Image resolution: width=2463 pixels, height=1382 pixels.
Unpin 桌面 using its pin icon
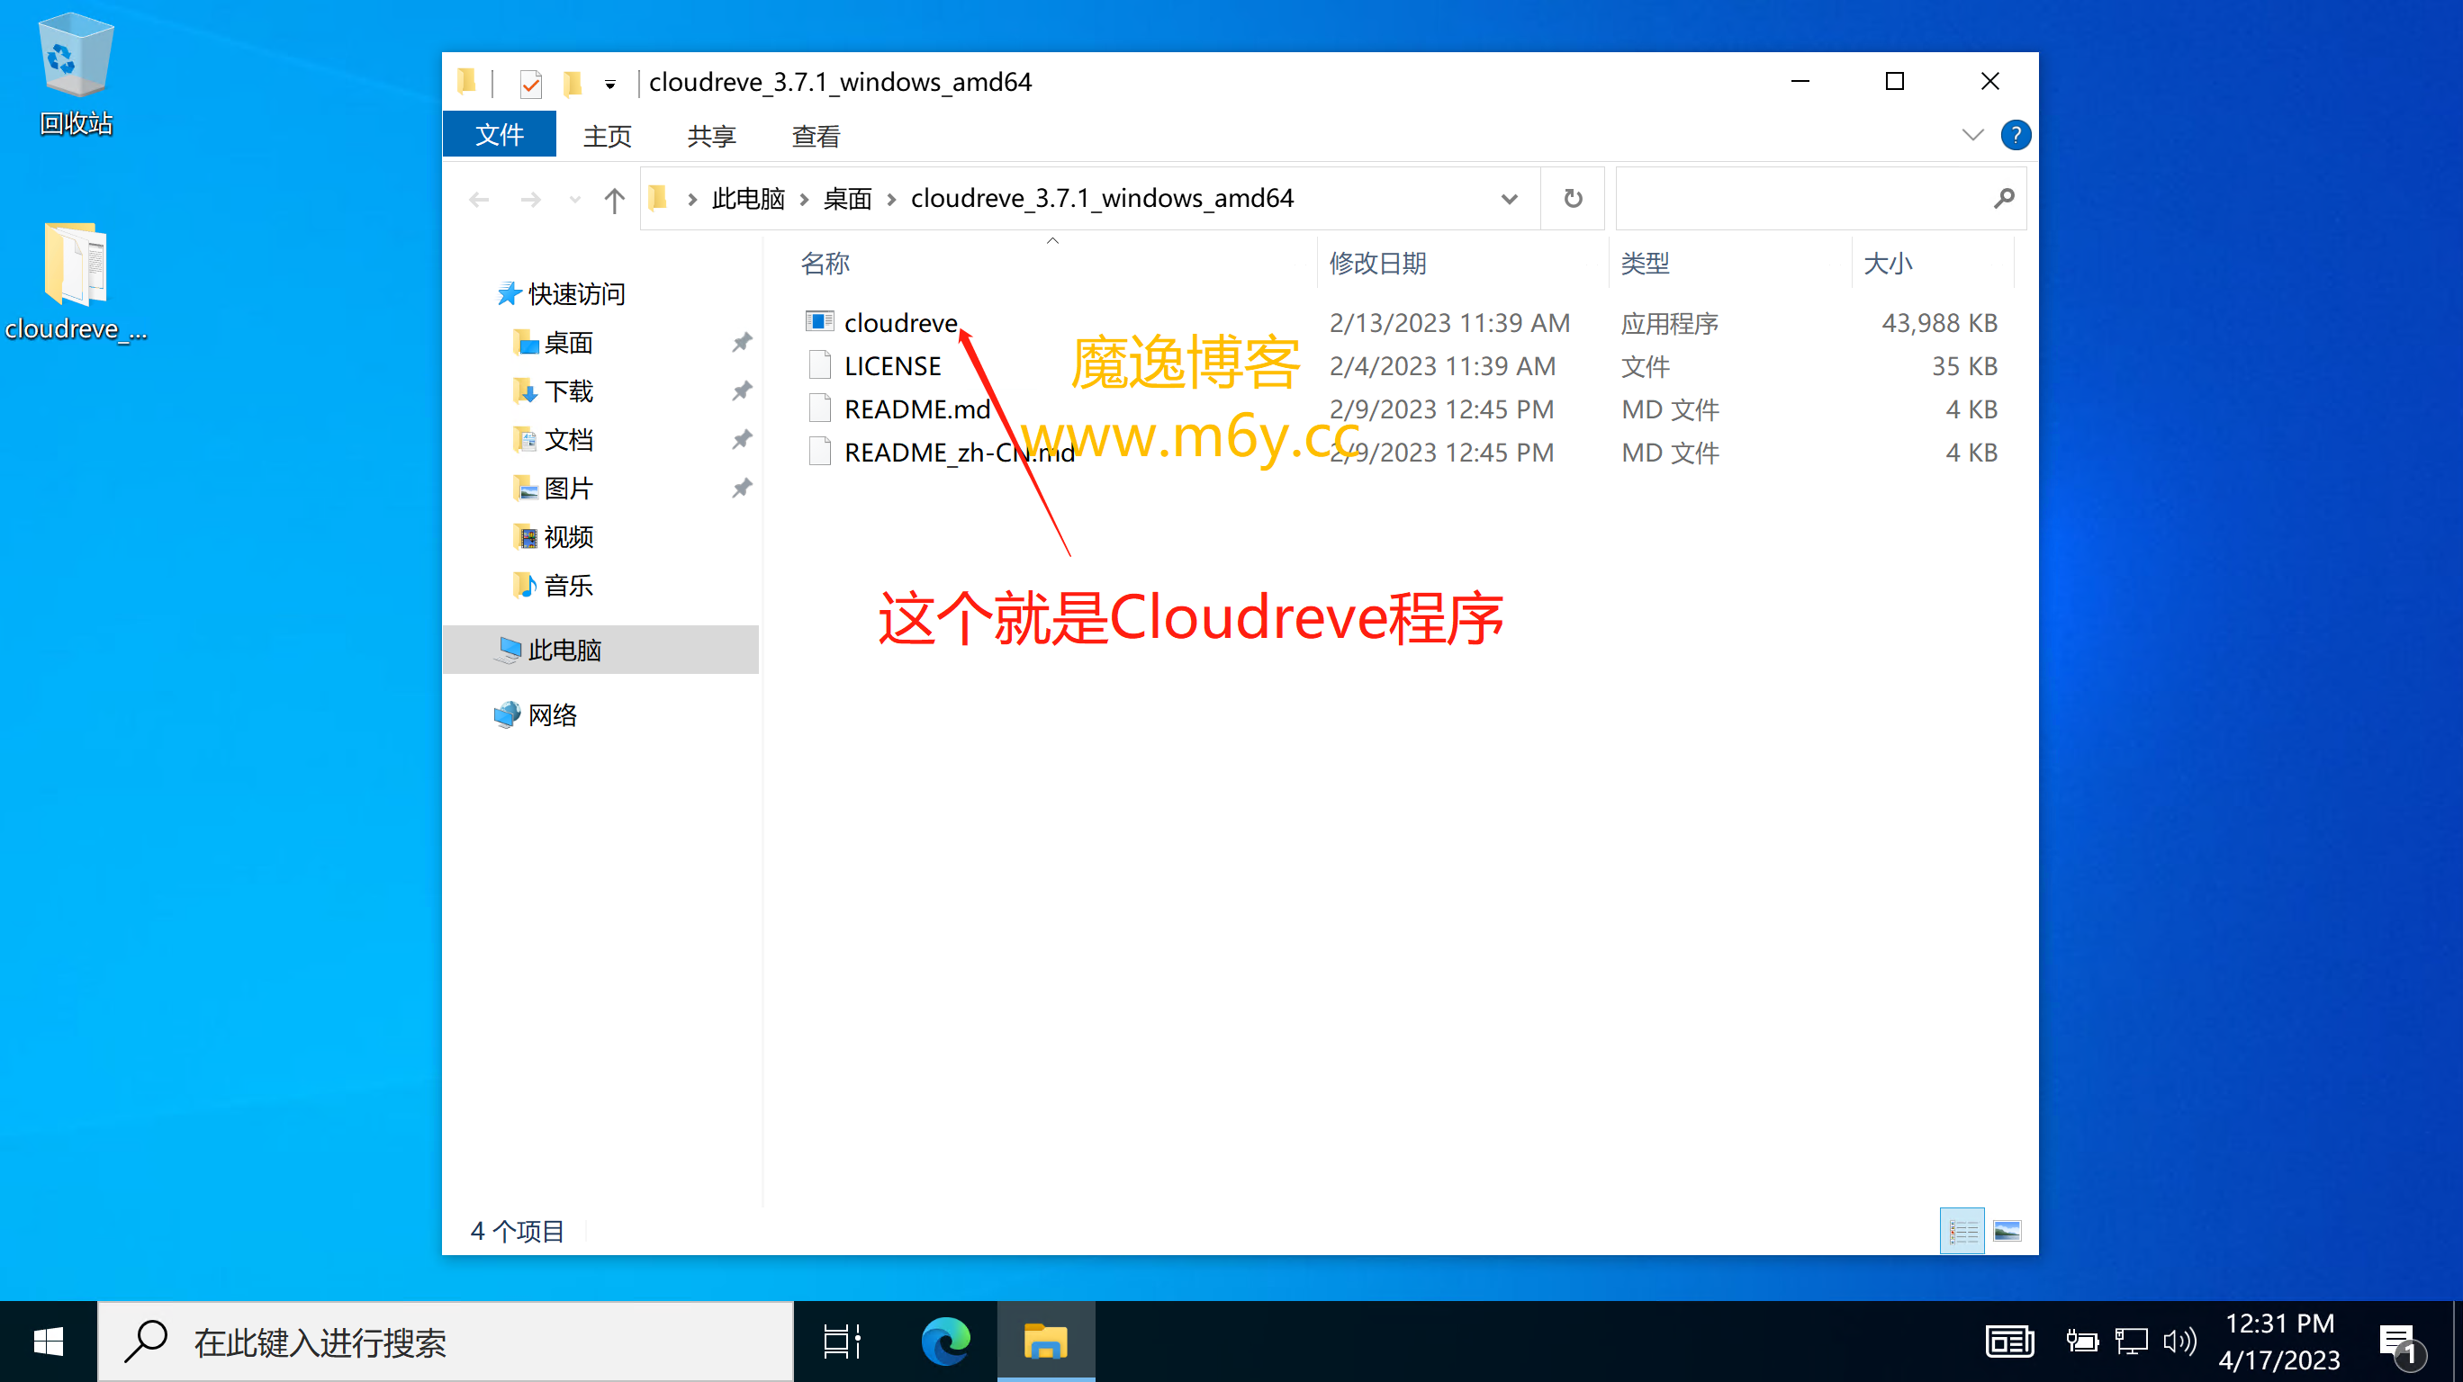[x=742, y=342]
